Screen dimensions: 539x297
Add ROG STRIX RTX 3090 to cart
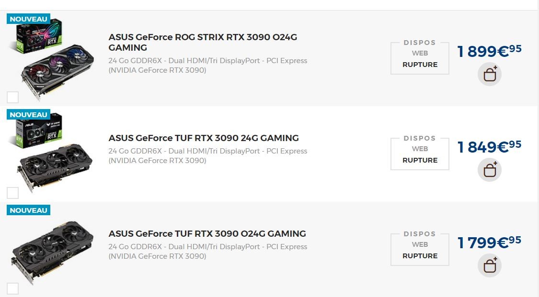click(x=489, y=75)
